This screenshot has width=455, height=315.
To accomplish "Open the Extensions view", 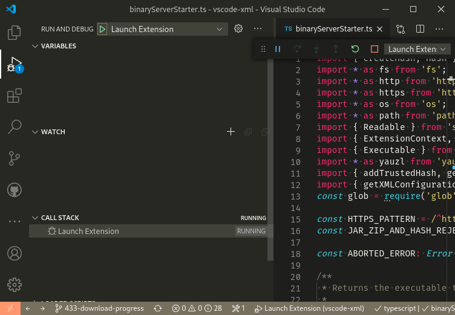I will (x=15, y=96).
